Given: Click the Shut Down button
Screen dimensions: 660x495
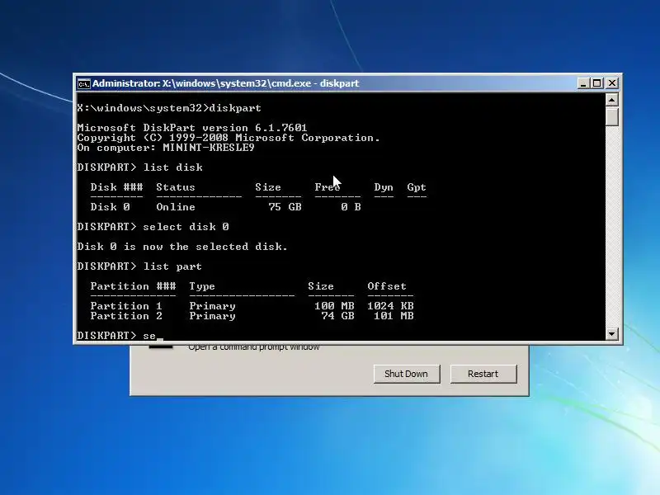Looking at the screenshot, I should pyautogui.click(x=407, y=374).
